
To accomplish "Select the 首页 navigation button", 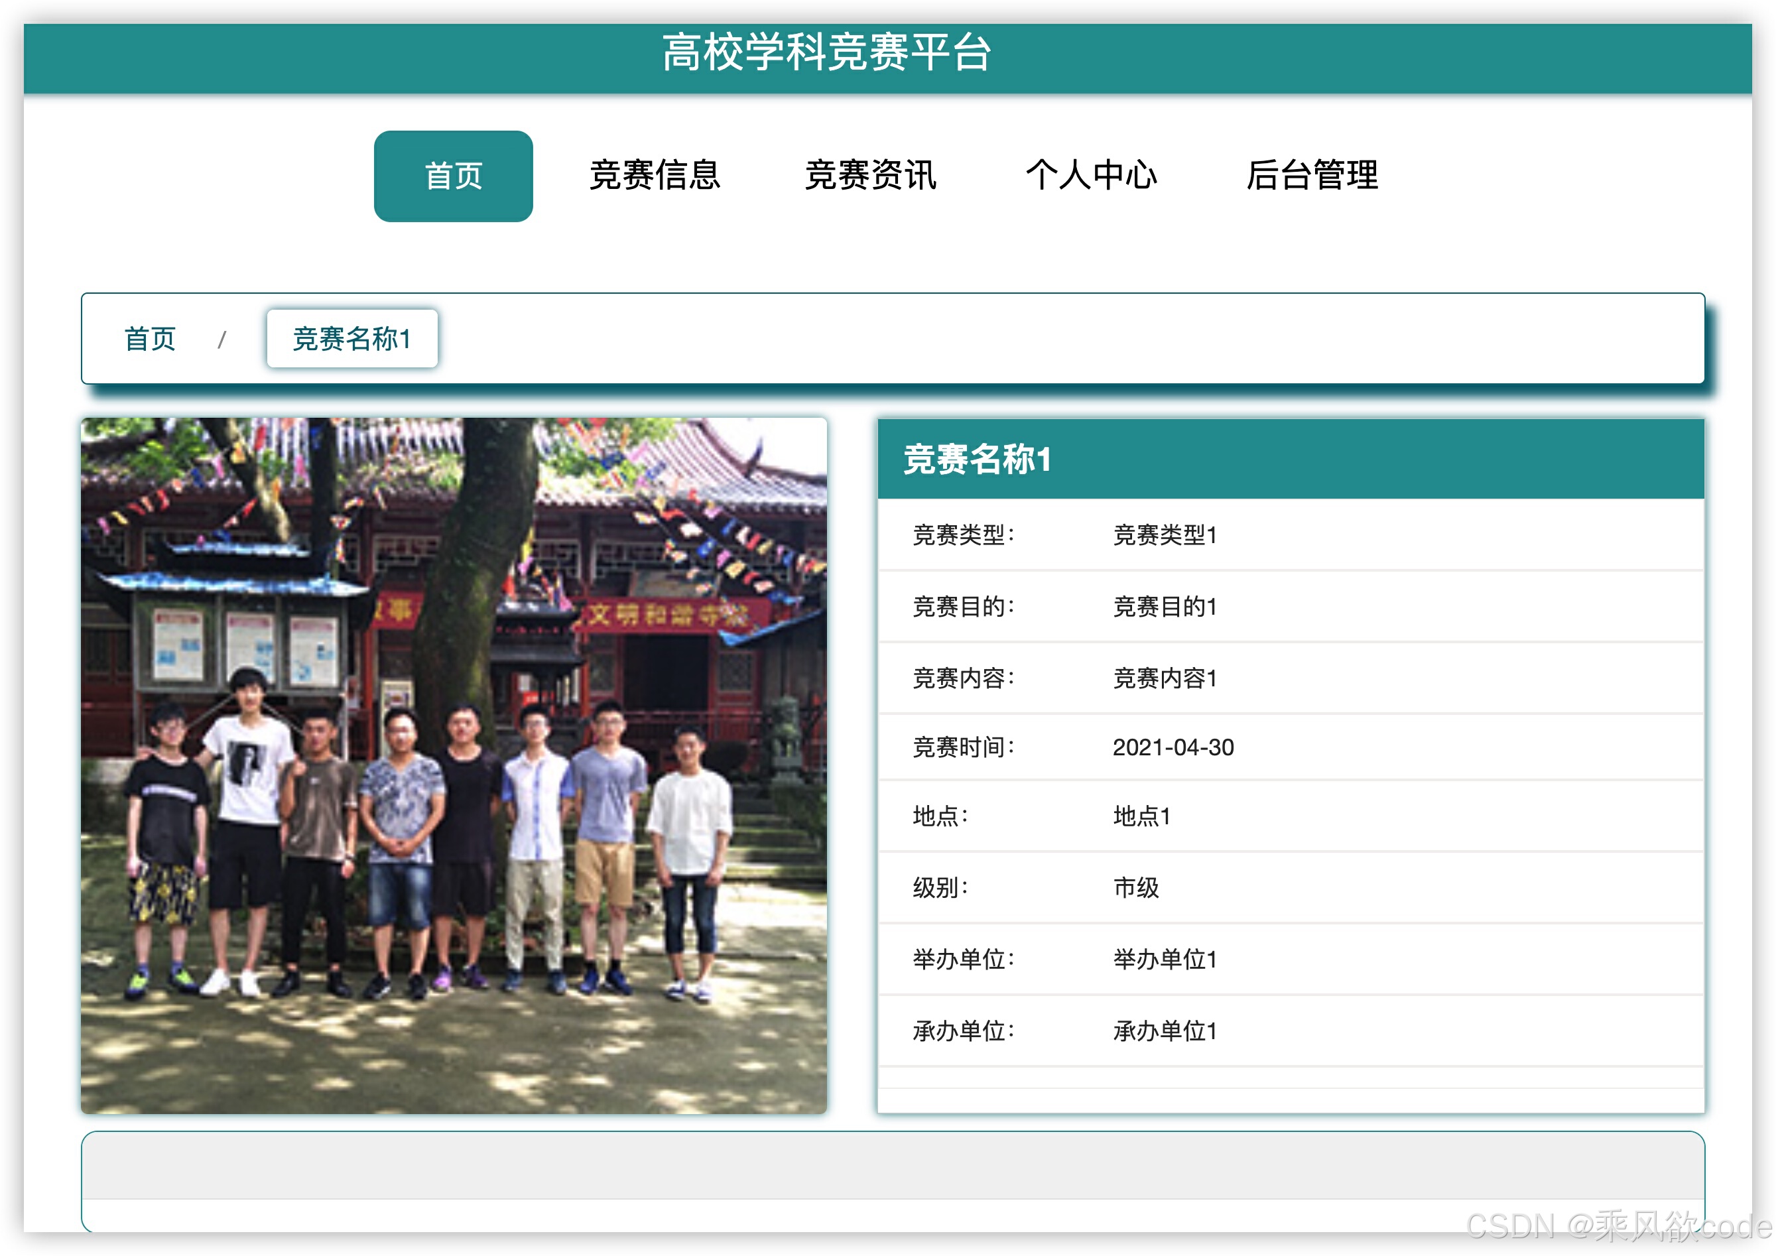I will [452, 176].
